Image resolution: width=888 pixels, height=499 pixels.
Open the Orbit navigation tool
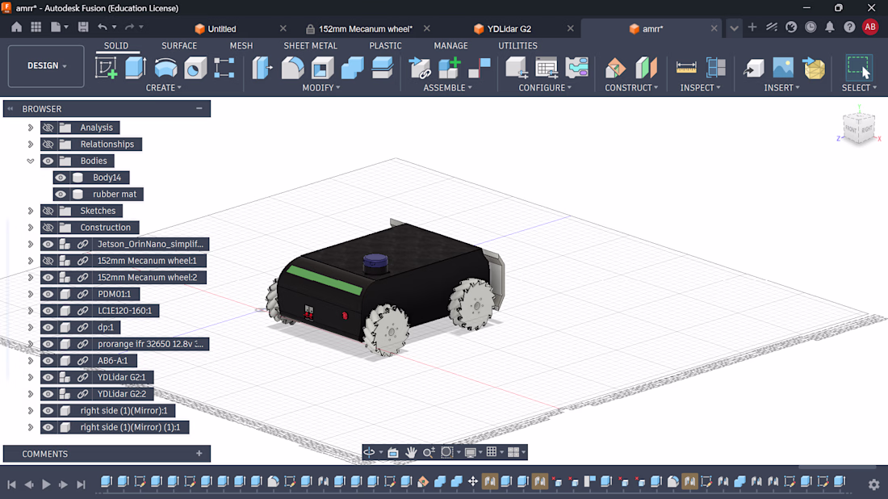coord(369,452)
